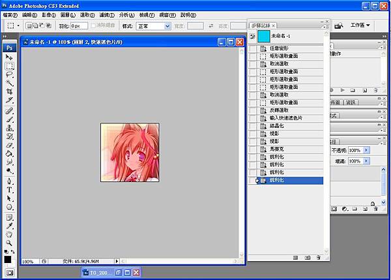This screenshot has height=280, width=391.
Task: Select the Lasso tool
Action: (x=10, y=74)
